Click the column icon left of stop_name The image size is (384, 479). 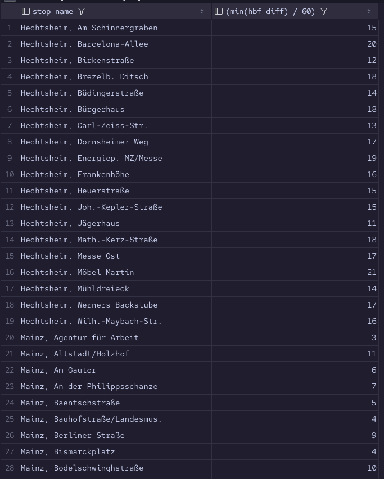(26, 11)
